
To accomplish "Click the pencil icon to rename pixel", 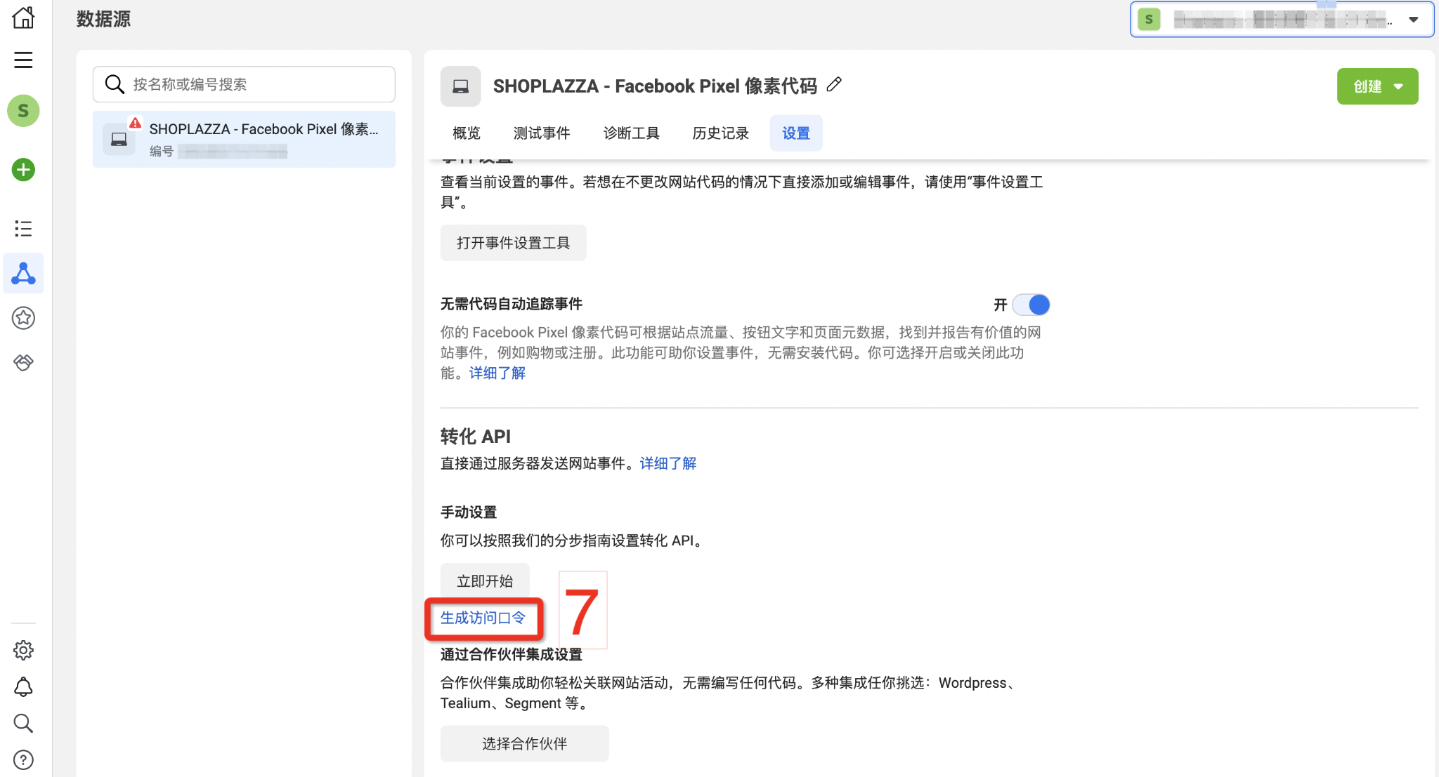I will point(834,85).
